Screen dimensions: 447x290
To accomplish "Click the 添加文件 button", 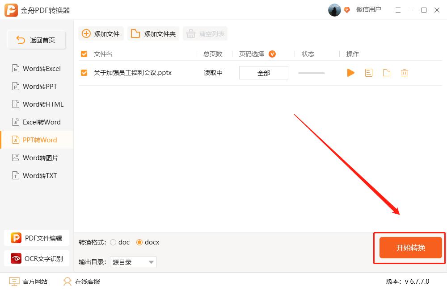I will coord(101,33).
